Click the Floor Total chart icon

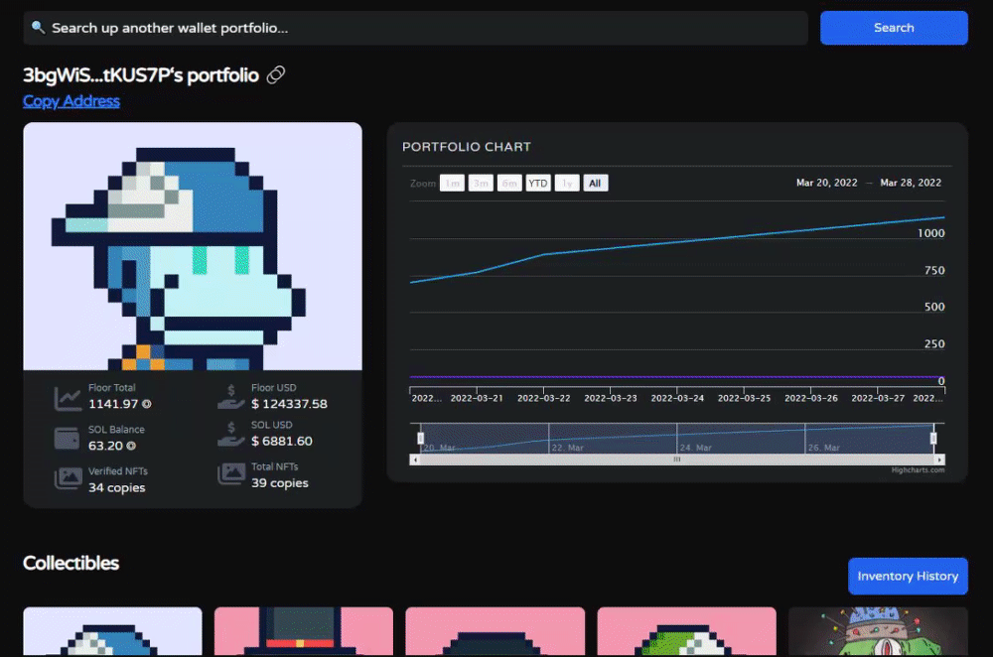(x=68, y=398)
